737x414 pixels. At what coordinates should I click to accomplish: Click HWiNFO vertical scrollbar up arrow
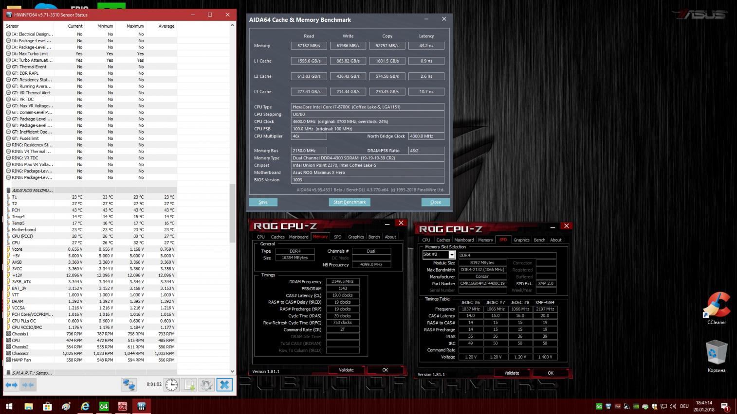click(x=232, y=25)
